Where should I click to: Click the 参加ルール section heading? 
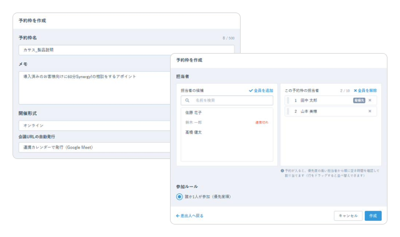(x=187, y=186)
